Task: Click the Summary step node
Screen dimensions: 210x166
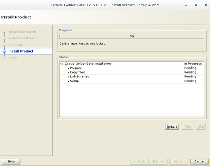Action: (x=4, y=45)
